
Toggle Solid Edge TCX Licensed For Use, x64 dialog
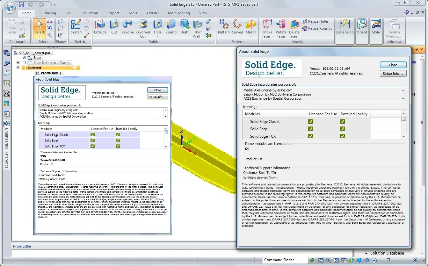(x=311, y=136)
